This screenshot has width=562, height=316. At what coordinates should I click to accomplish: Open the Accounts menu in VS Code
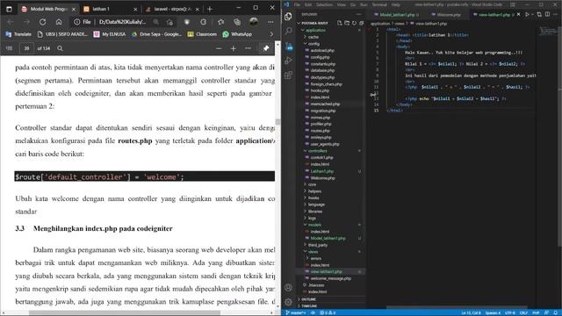(x=288, y=287)
